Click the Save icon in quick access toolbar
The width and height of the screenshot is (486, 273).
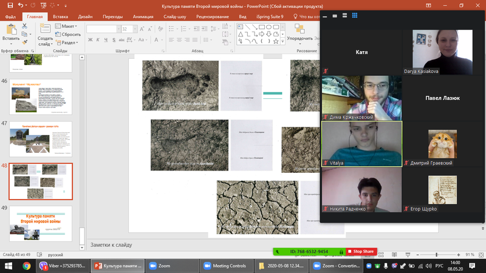(10, 5)
